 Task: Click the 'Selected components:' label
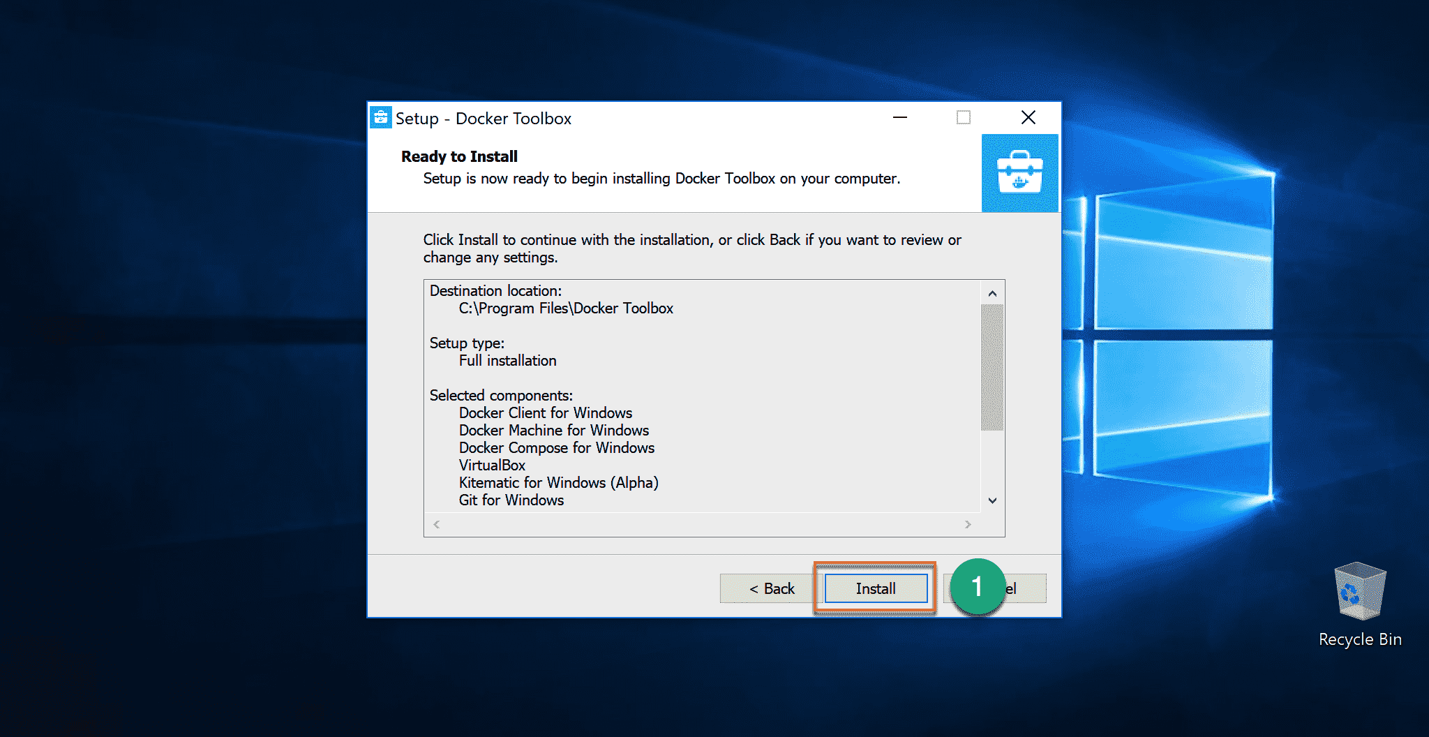pos(501,396)
